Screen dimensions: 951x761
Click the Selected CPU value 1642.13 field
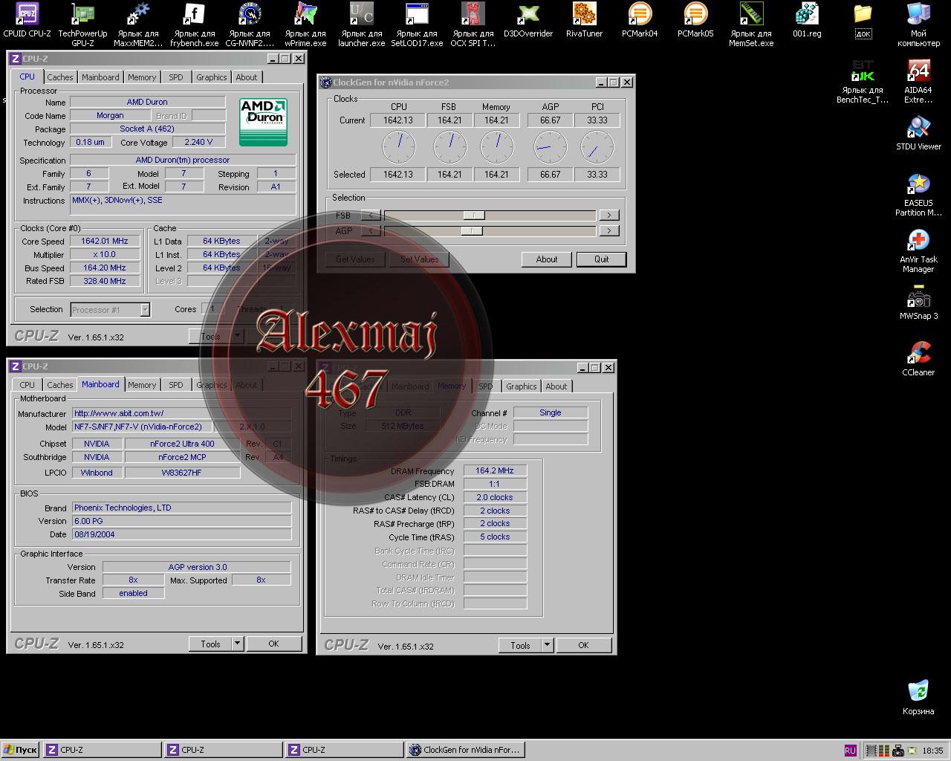(x=397, y=175)
